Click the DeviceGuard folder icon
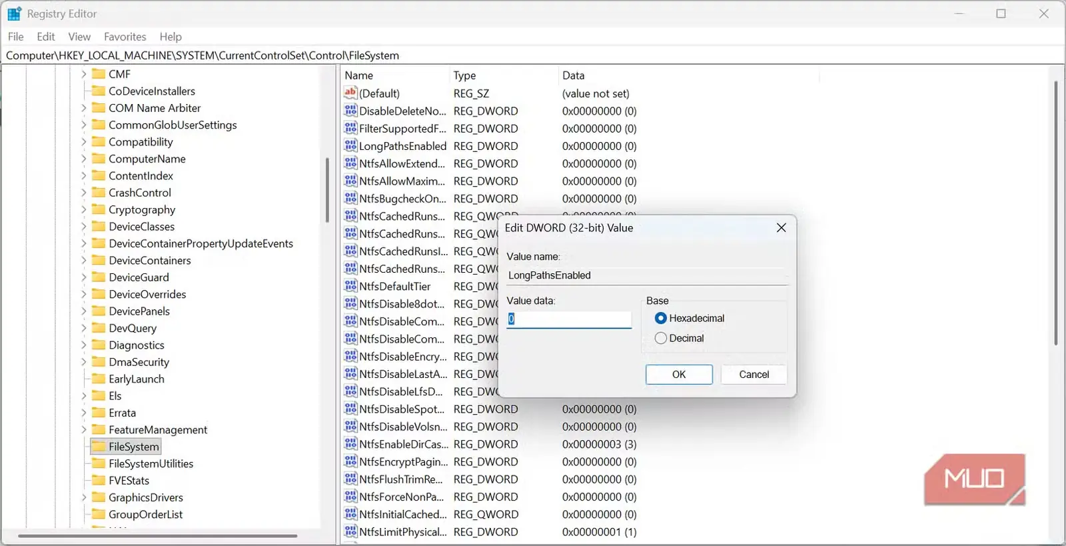The image size is (1066, 546). (x=99, y=277)
